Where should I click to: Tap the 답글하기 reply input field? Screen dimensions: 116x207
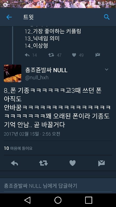58,186
